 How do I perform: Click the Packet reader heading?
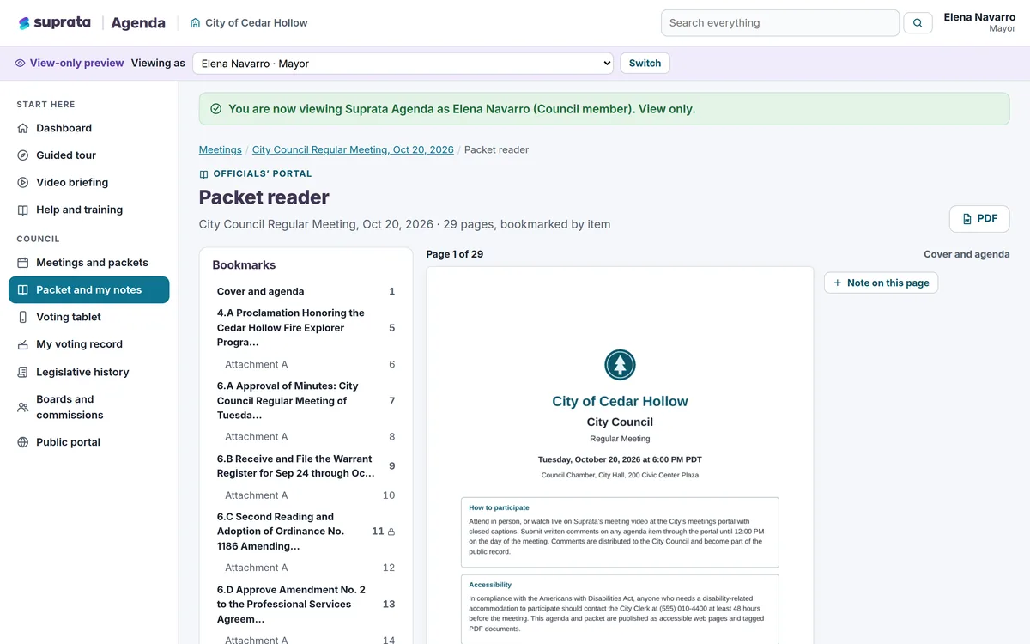[264, 197]
